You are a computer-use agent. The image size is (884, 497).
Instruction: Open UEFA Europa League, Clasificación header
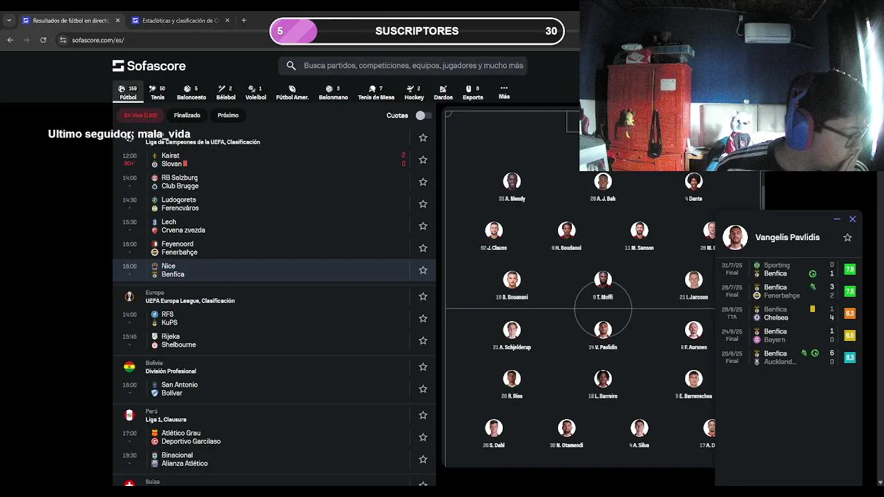coord(190,301)
